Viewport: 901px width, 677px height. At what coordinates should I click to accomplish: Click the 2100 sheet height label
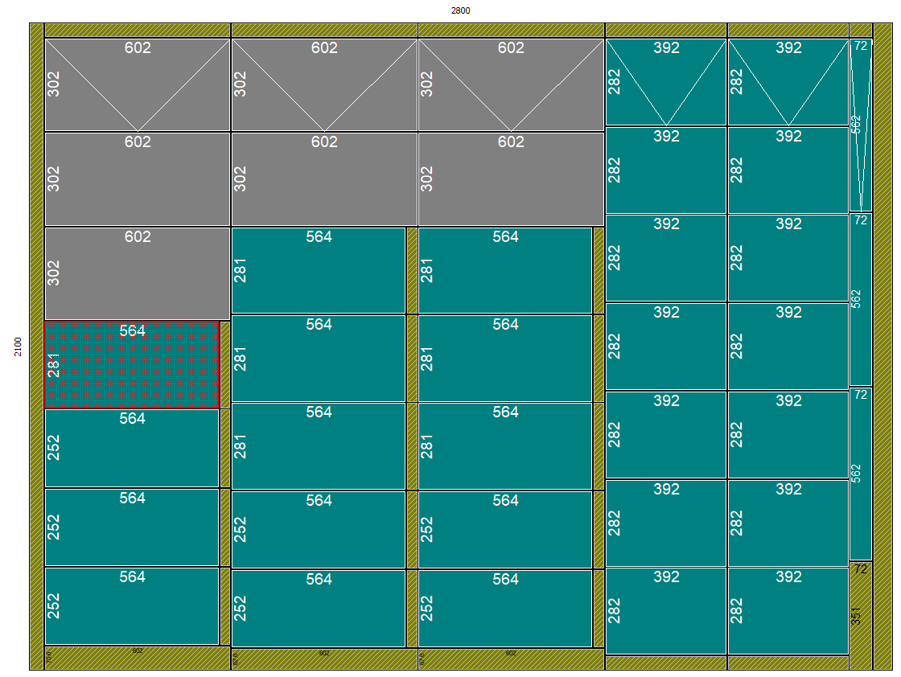[x=18, y=347]
